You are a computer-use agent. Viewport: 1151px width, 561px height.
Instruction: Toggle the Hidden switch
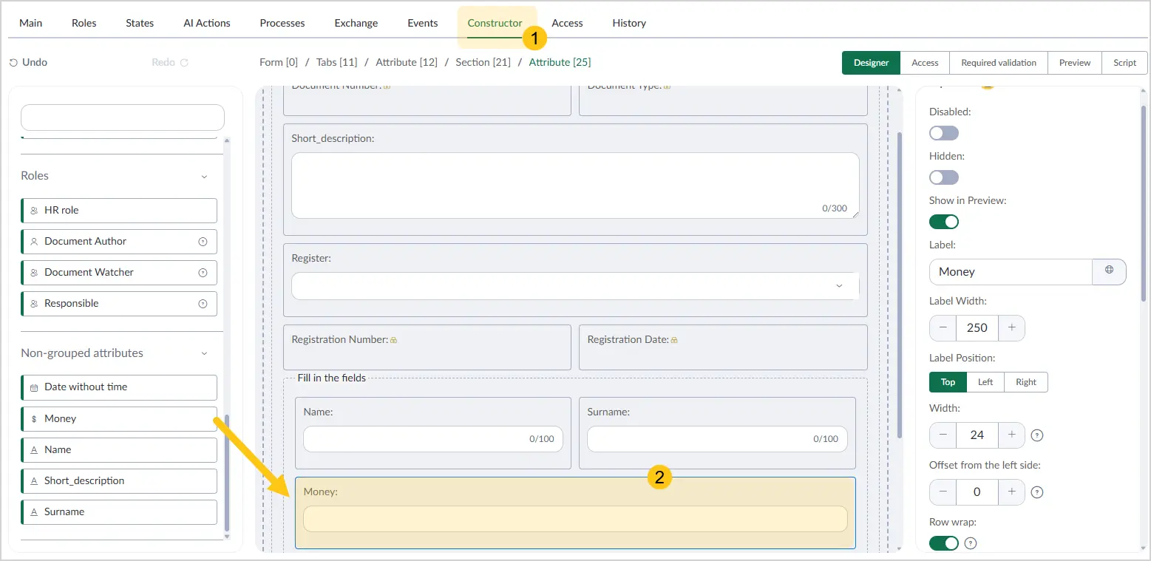click(944, 177)
